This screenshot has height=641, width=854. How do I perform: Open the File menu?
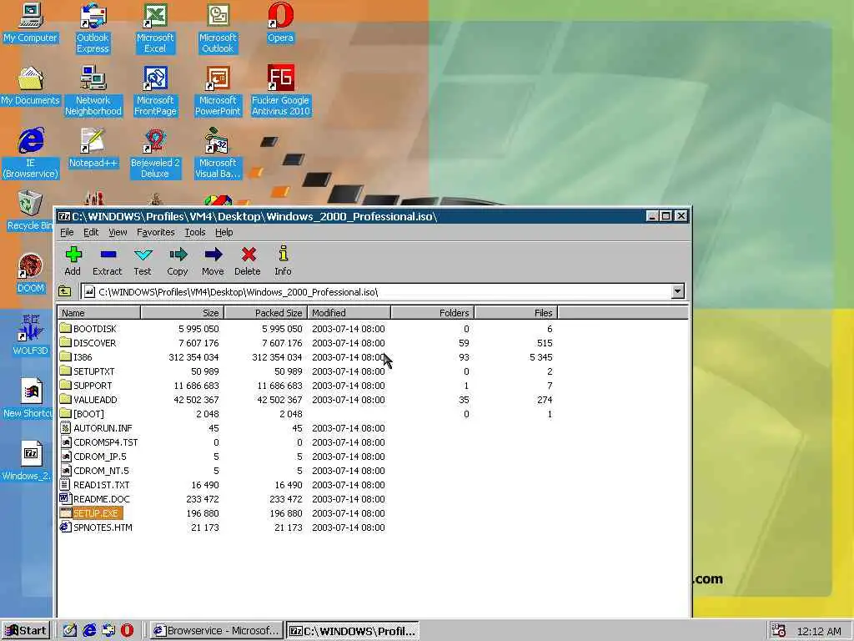(x=67, y=232)
